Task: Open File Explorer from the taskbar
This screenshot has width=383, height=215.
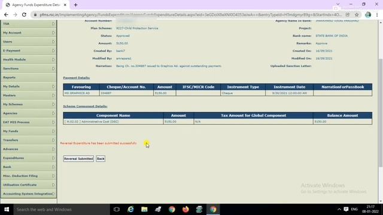Action: pyautogui.click(x=144, y=210)
